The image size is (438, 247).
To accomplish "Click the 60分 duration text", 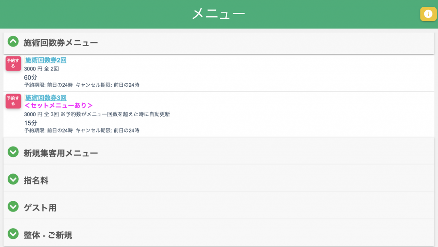I will [31, 77].
